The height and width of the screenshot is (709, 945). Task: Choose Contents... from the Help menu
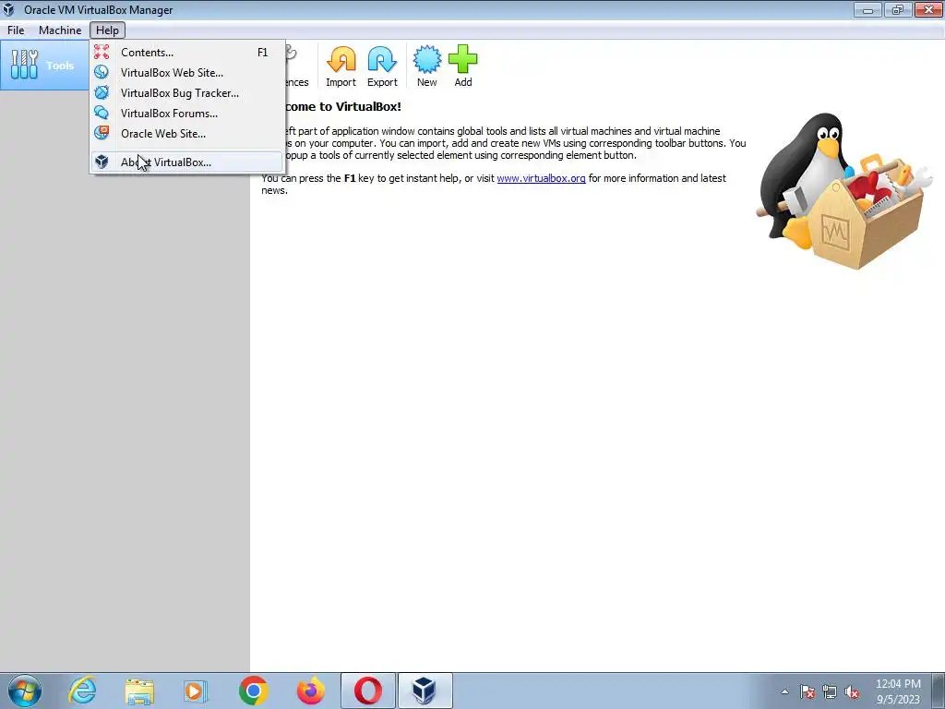(x=187, y=53)
